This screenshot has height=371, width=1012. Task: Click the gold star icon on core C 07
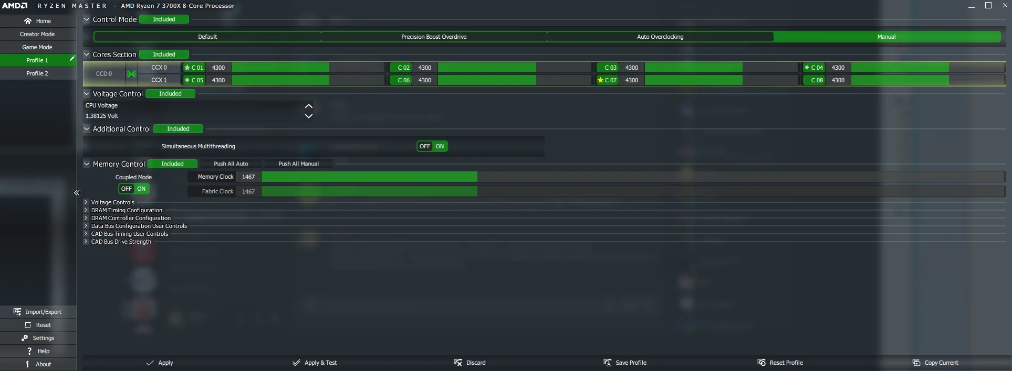click(x=600, y=80)
